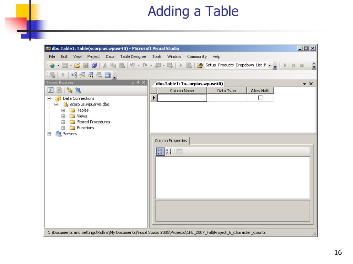Click the Redo arrow icon
Image resolution: width=353 pixels, height=264 pixels.
(x=145, y=65)
